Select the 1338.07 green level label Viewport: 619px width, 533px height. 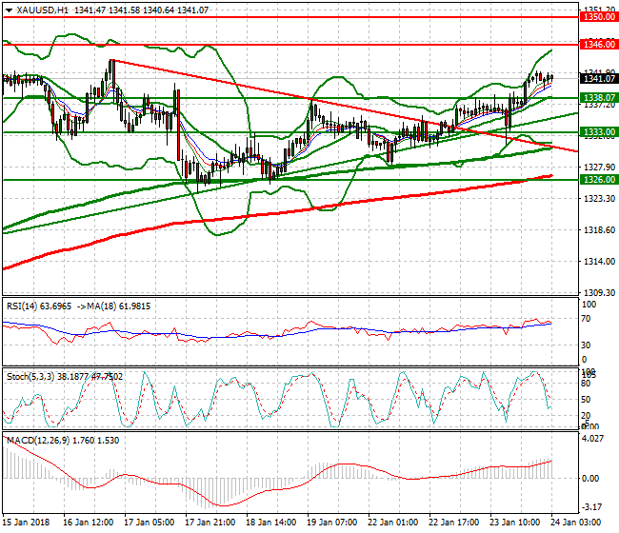pyautogui.click(x=599, y=97)
